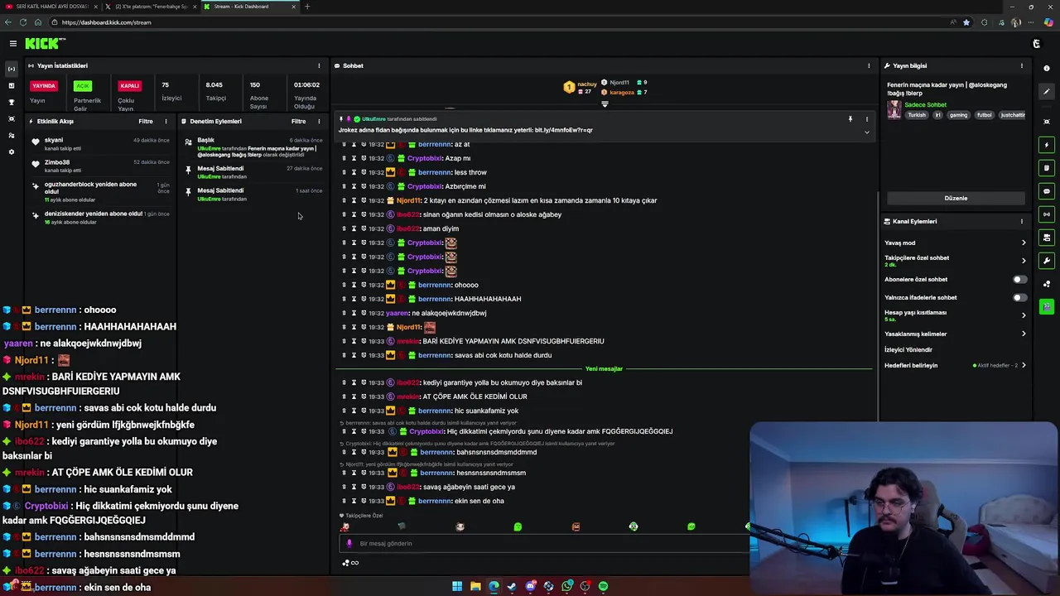Click the info icon in right toolbar

1047,69
